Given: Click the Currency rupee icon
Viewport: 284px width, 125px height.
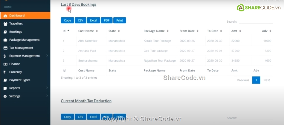Looking at the screenshot, I should pyautogui.click(x=4, y=72).
